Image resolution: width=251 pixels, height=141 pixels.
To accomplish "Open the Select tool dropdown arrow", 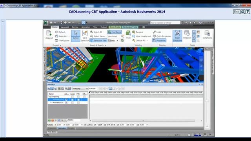I will (76, 40).
